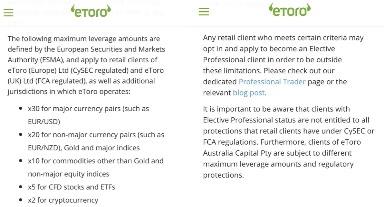Image resolution: width=384 pixels, height=207 pixels.
Task: Click the "jurisdictions in which eToro operates" line
Action: coord(69,91)
